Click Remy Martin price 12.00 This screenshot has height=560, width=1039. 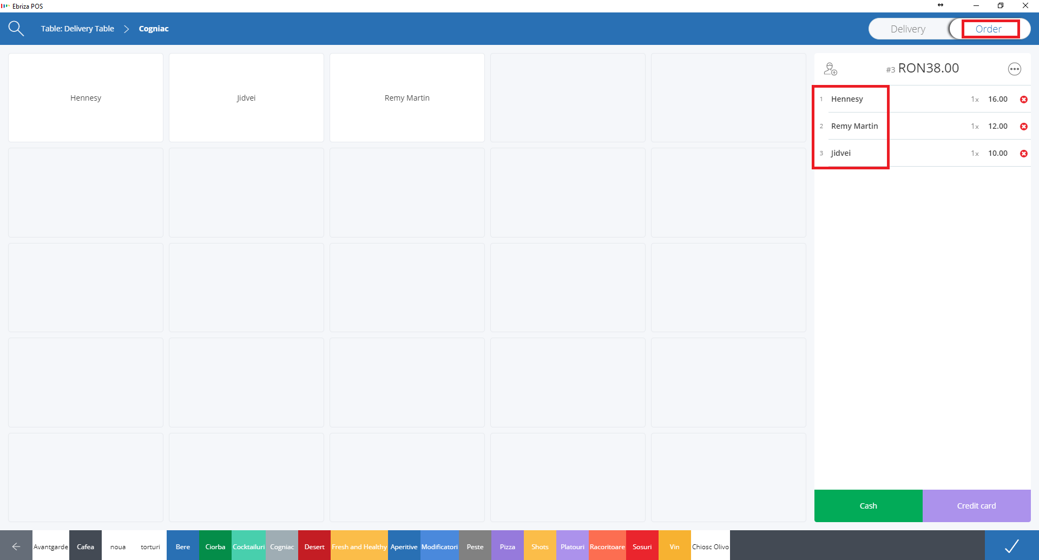tap(997, 126)
